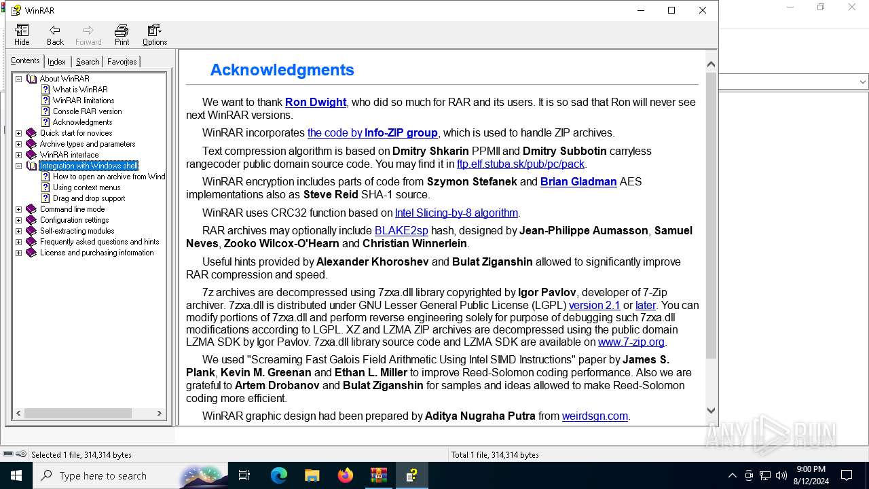Visit the www.7-zip.org link

(x=631, y=342)
